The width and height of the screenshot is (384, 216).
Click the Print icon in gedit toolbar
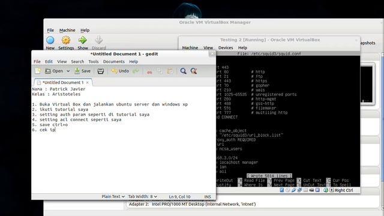[x=101, y=71]
